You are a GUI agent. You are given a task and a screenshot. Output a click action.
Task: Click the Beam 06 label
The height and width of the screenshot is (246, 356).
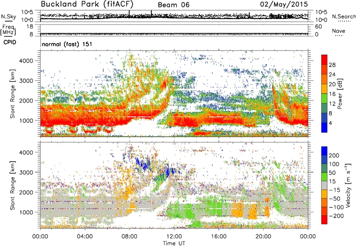pos(174,5)
